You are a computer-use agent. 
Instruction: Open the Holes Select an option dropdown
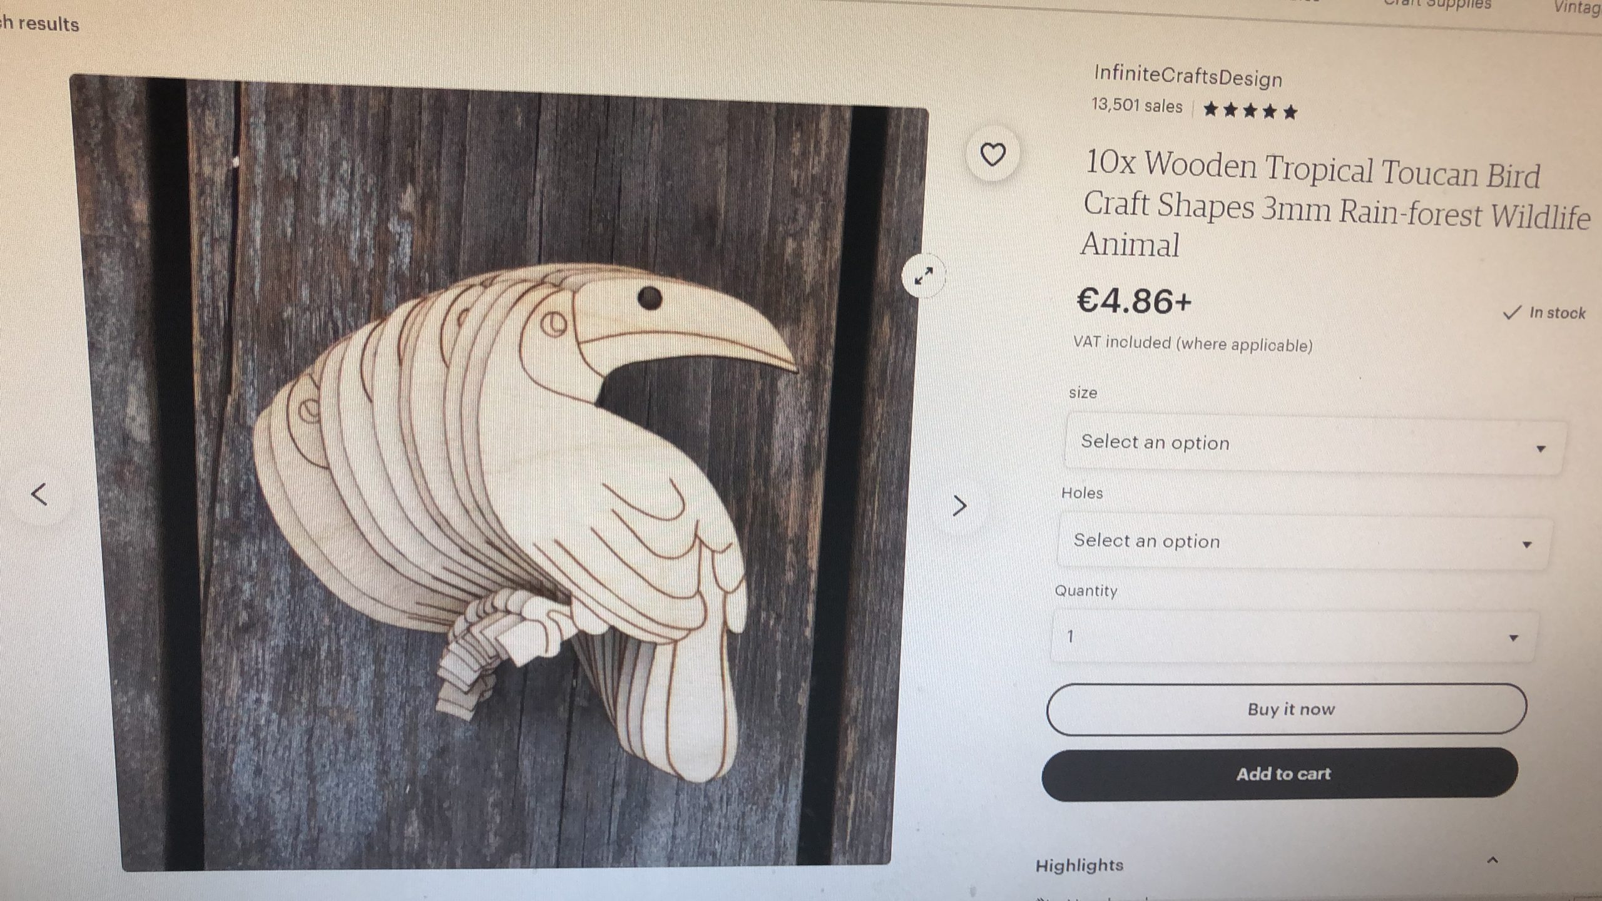coord(1305,542)
